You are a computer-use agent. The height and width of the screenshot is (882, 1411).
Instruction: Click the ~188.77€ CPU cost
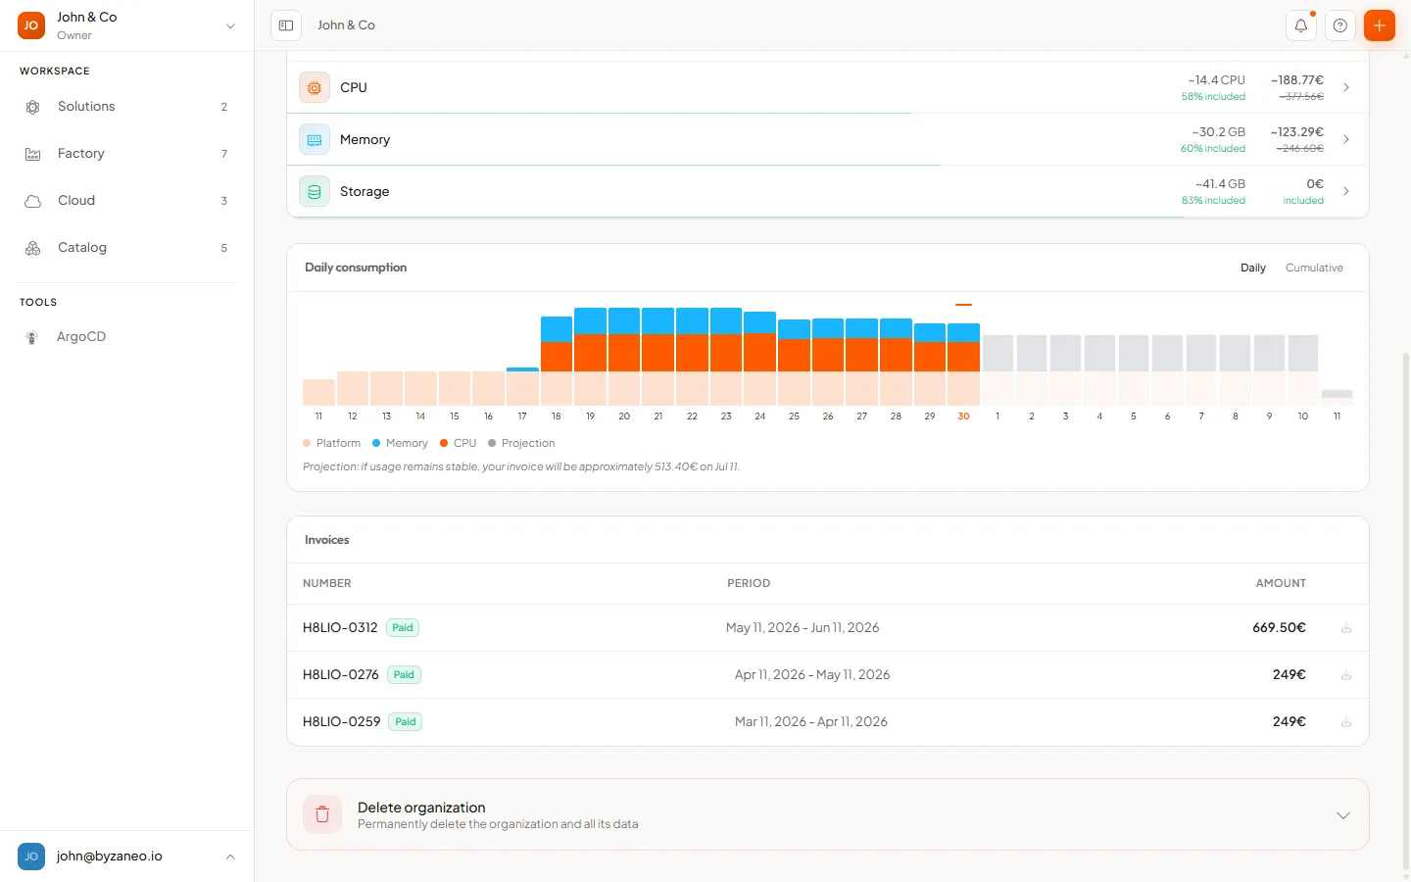[1297, 80]
